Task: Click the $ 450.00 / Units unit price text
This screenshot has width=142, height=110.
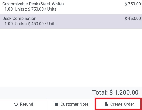Action: 42,24
